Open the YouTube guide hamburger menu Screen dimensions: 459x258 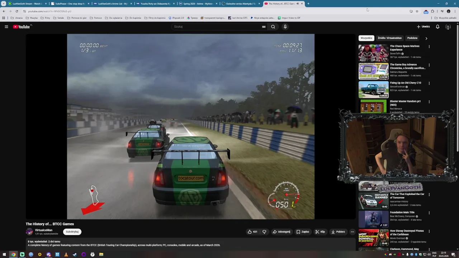pos(6,27)
